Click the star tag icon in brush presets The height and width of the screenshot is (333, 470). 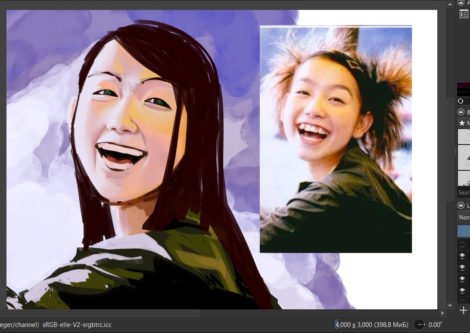462,123
